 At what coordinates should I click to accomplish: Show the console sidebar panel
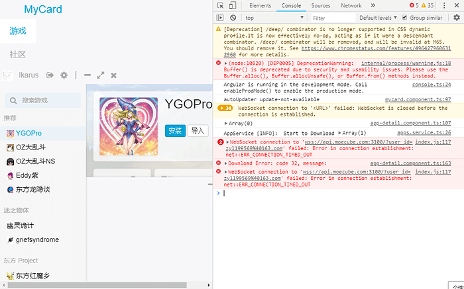tap(220, 18)
